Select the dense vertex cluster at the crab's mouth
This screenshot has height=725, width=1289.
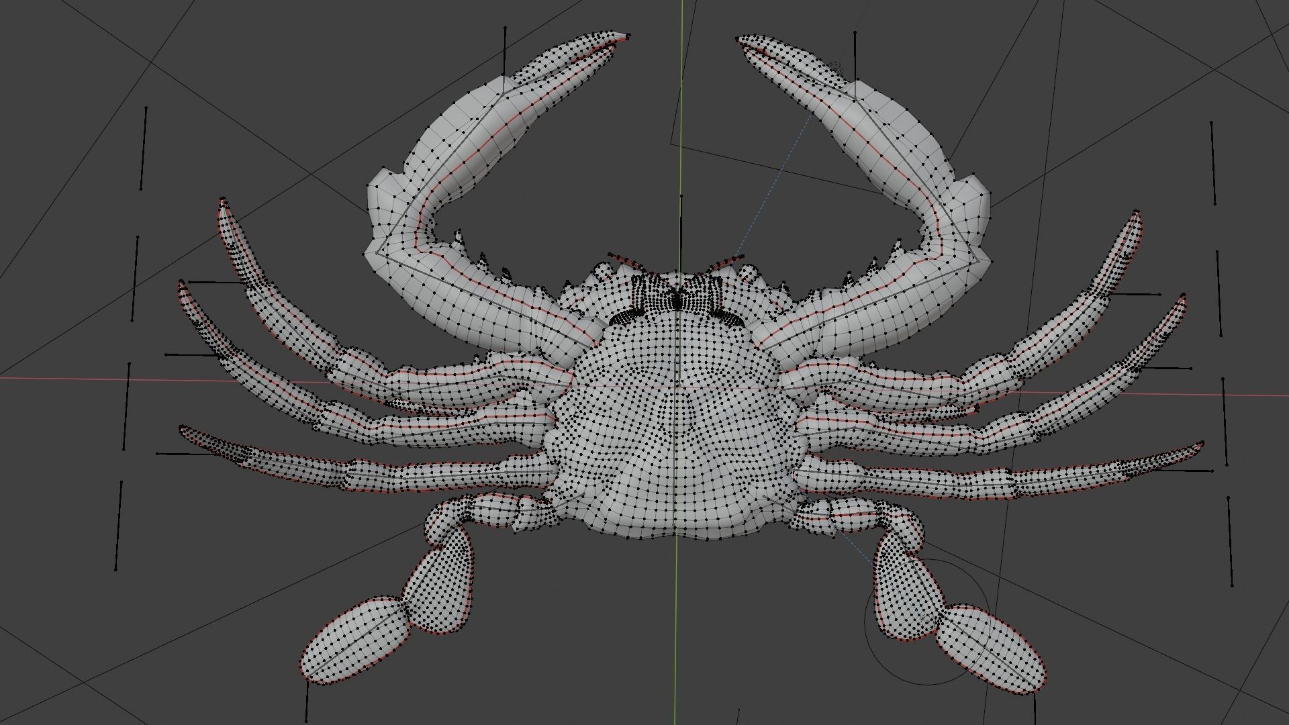[x=677, y=299]
